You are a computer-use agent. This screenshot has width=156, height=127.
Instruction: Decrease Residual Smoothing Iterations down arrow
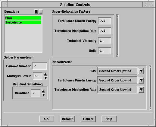[x=43, y=95]
